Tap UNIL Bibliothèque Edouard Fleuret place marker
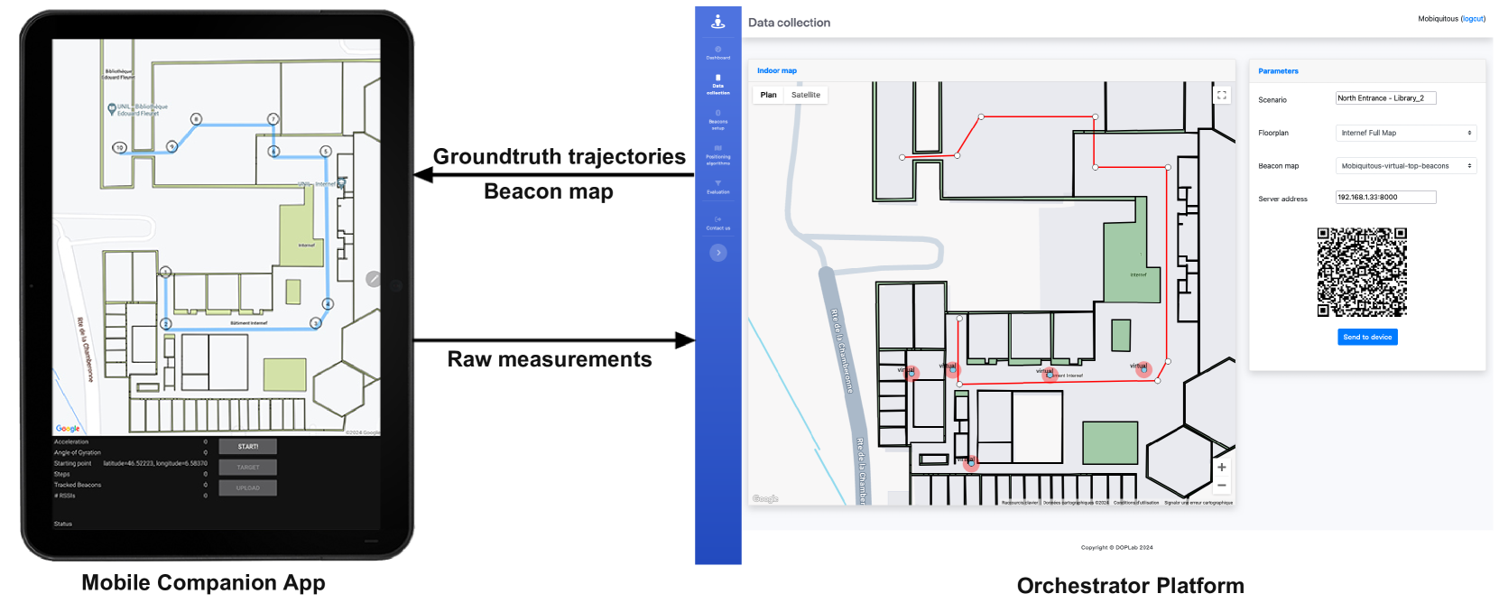Screen dimensions: 1499x603 [112, 109]
